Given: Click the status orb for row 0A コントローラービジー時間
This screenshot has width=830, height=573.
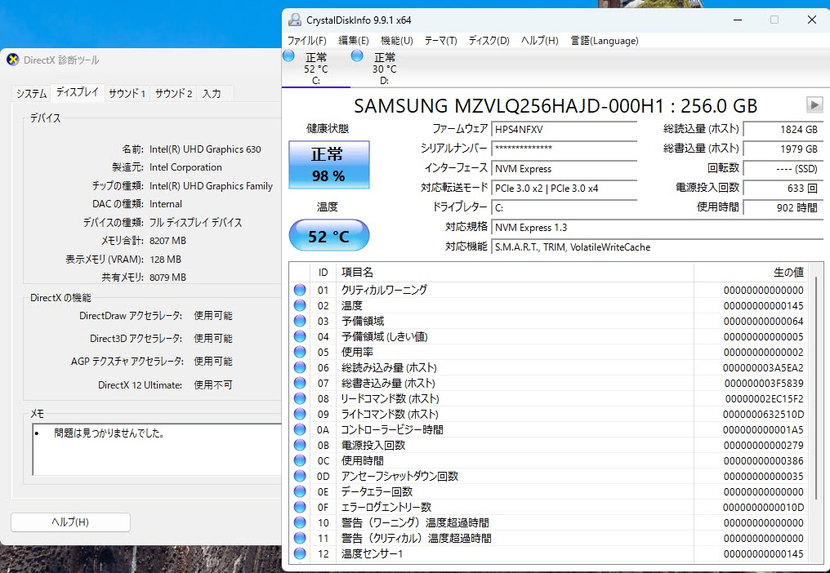Looking at the screenshot, I should point(300,429).
